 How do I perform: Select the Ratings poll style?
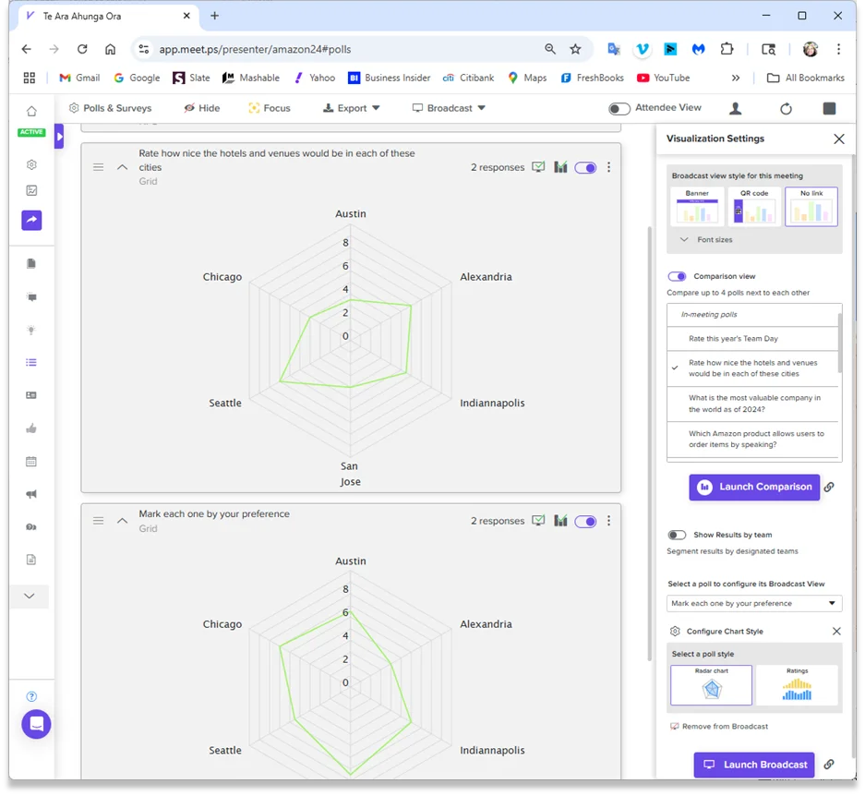click(797, 685)
